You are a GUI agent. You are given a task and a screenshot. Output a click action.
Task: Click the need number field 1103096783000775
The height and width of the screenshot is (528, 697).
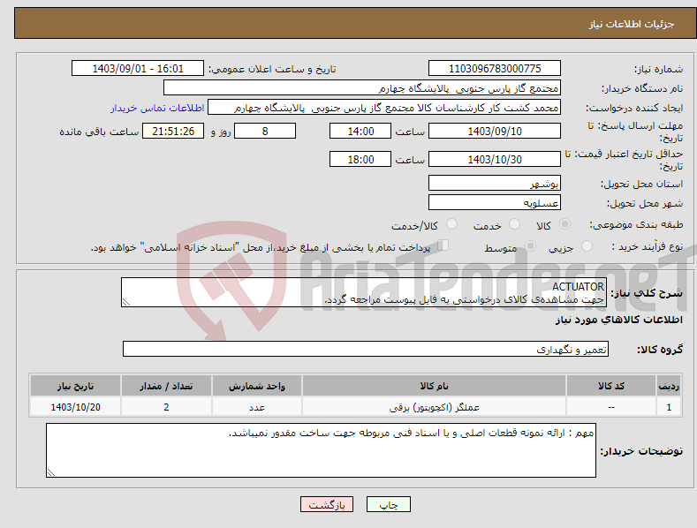(495, 69)
